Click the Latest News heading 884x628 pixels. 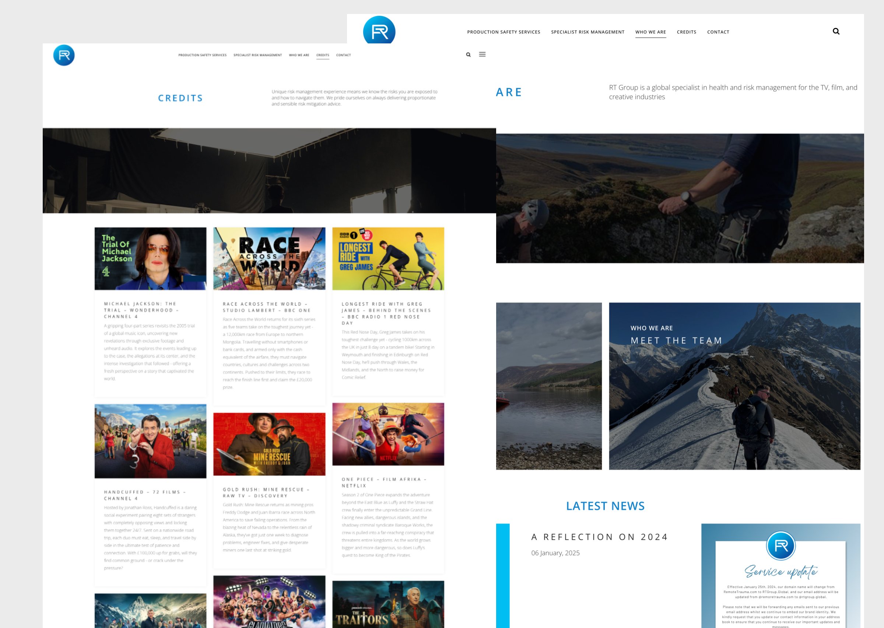tap(605, 506)
